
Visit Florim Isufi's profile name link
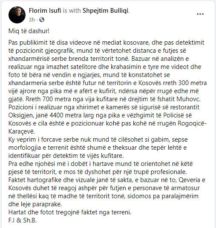pyautogui.click(x=45, y=11)
